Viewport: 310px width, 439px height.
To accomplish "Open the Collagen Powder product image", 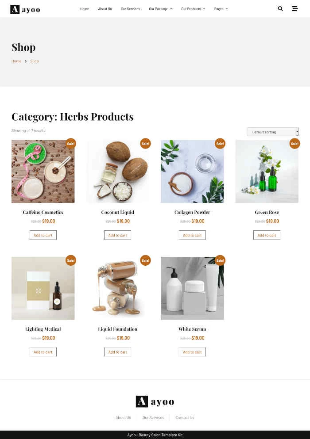I will point(192,172).
